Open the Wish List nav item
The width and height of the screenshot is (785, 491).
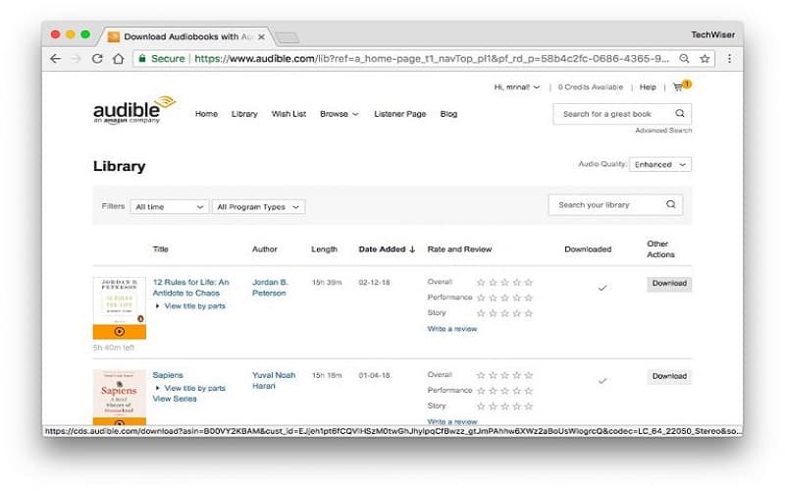click(x=288, y=114)
